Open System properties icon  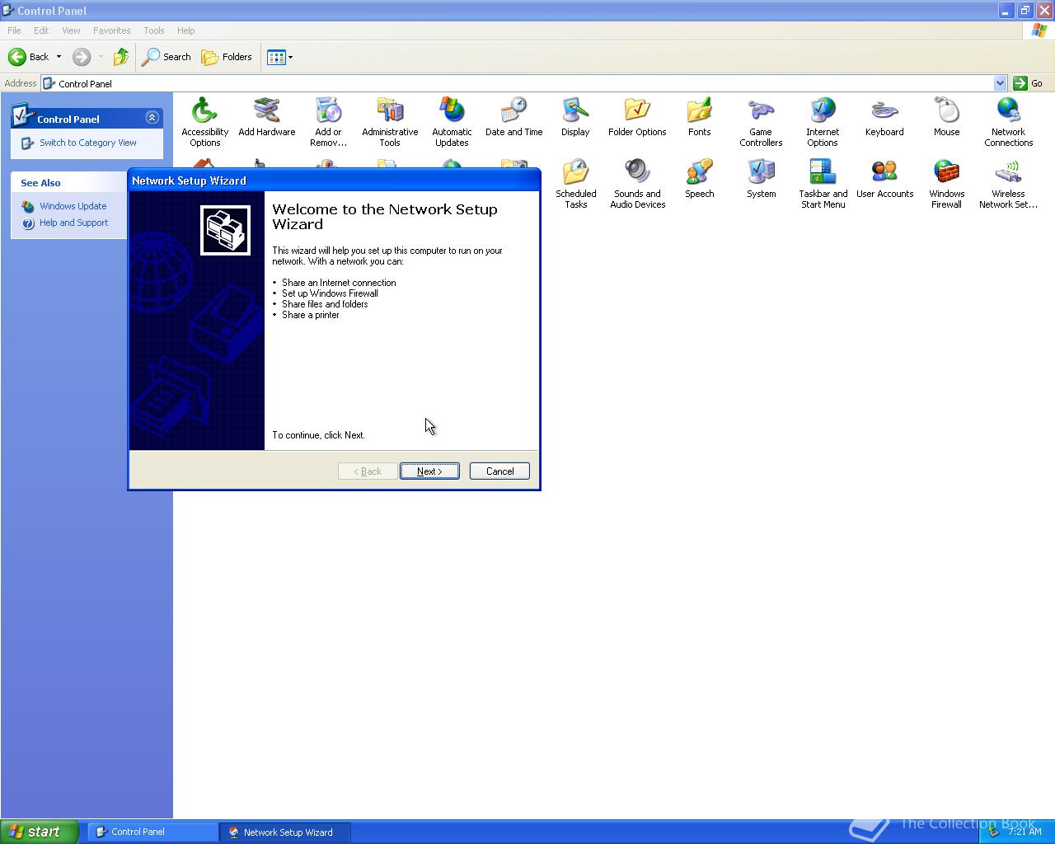pos(761,179)
